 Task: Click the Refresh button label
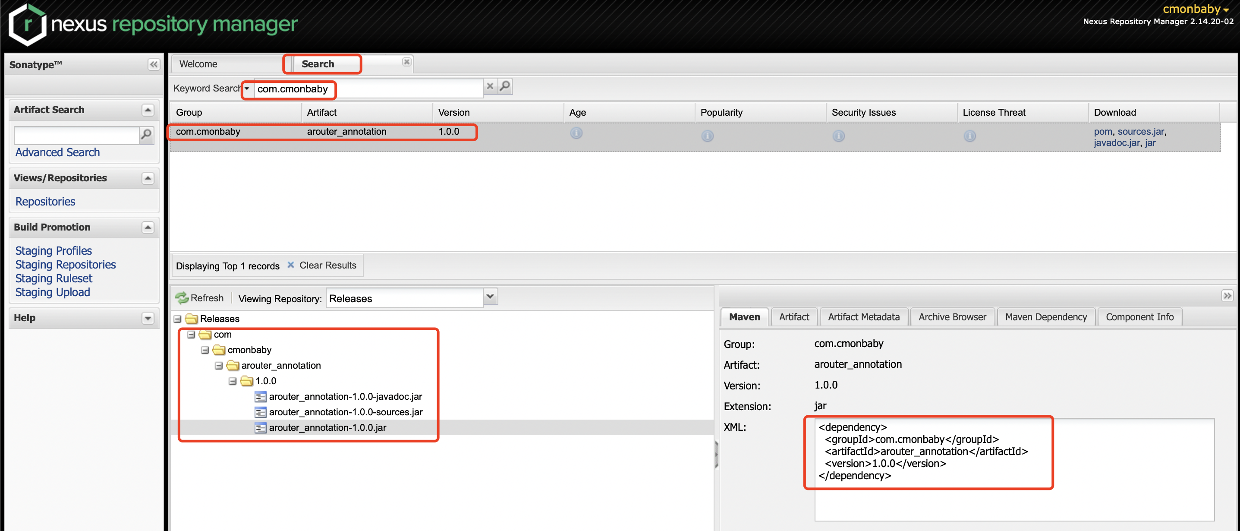point(207,298)
